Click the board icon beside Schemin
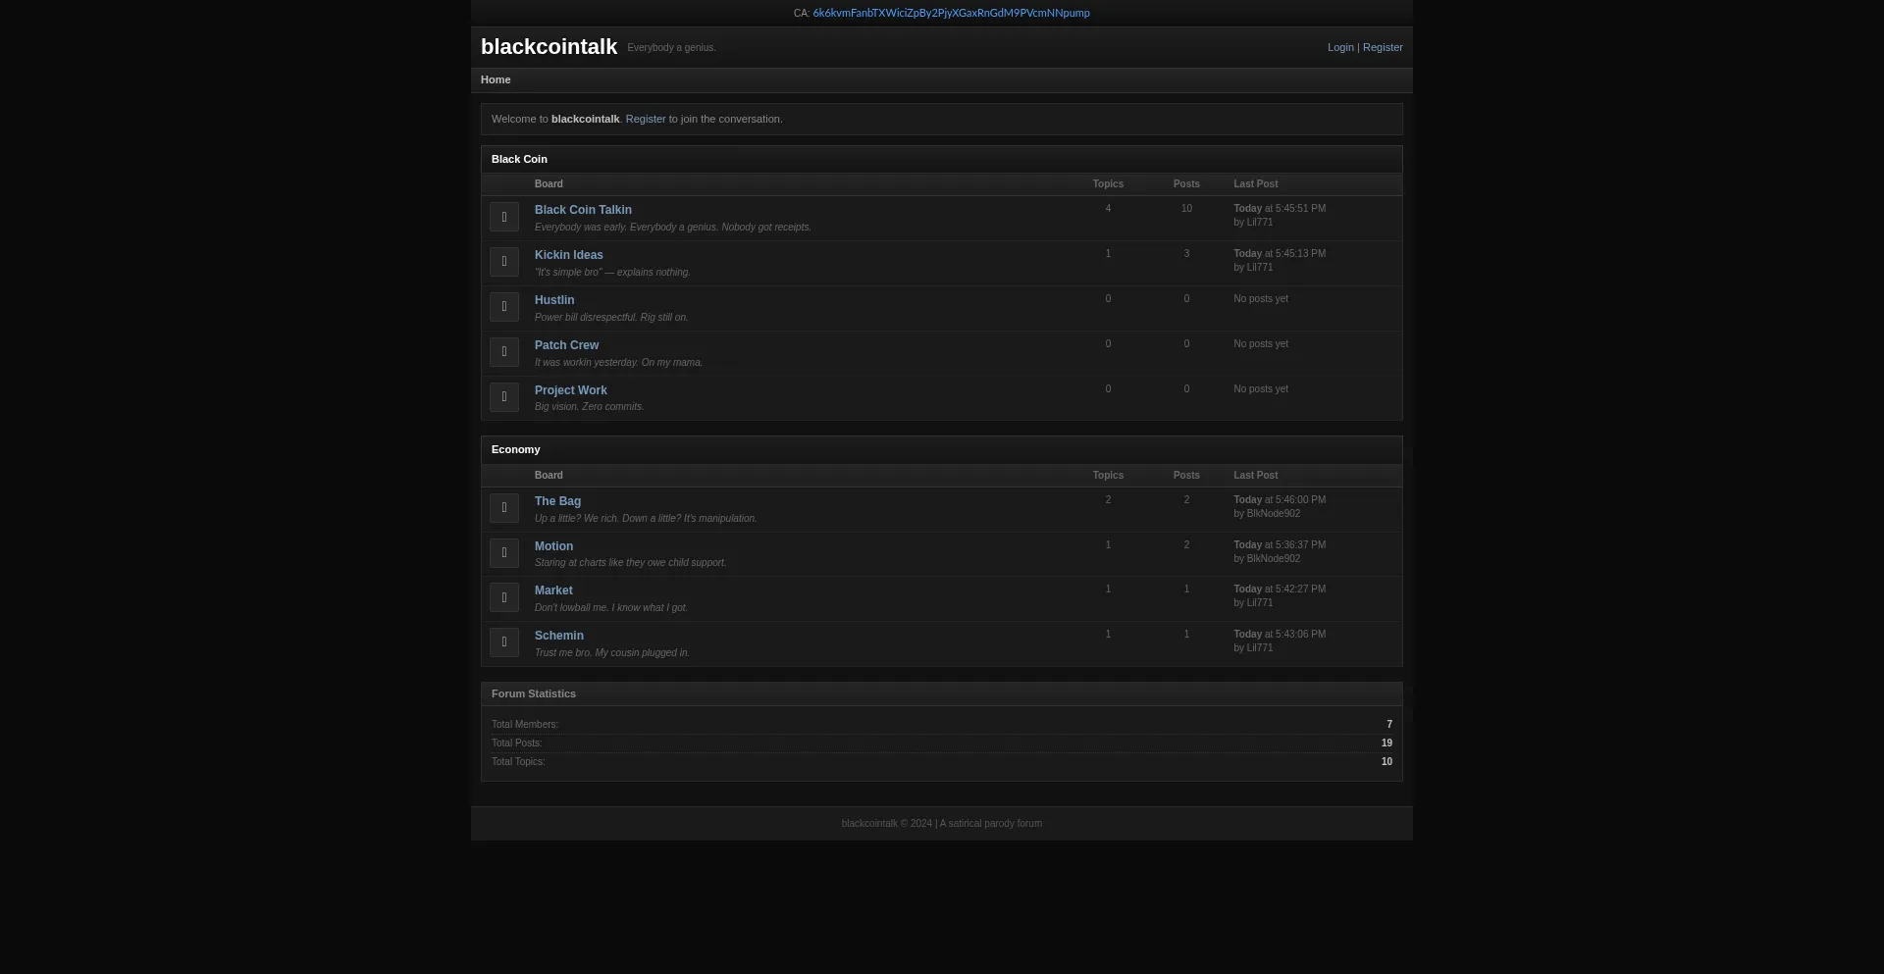1884x974 pixels. click(x=503, y=642)
